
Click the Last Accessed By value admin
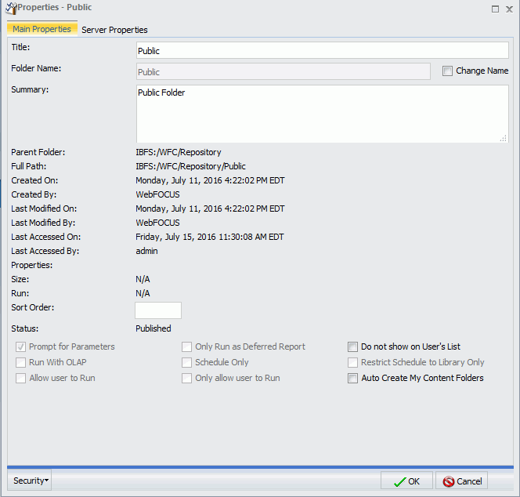tap(146, 251)
